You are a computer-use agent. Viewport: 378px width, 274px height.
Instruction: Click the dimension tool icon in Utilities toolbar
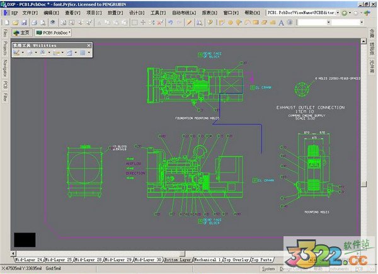57,54
